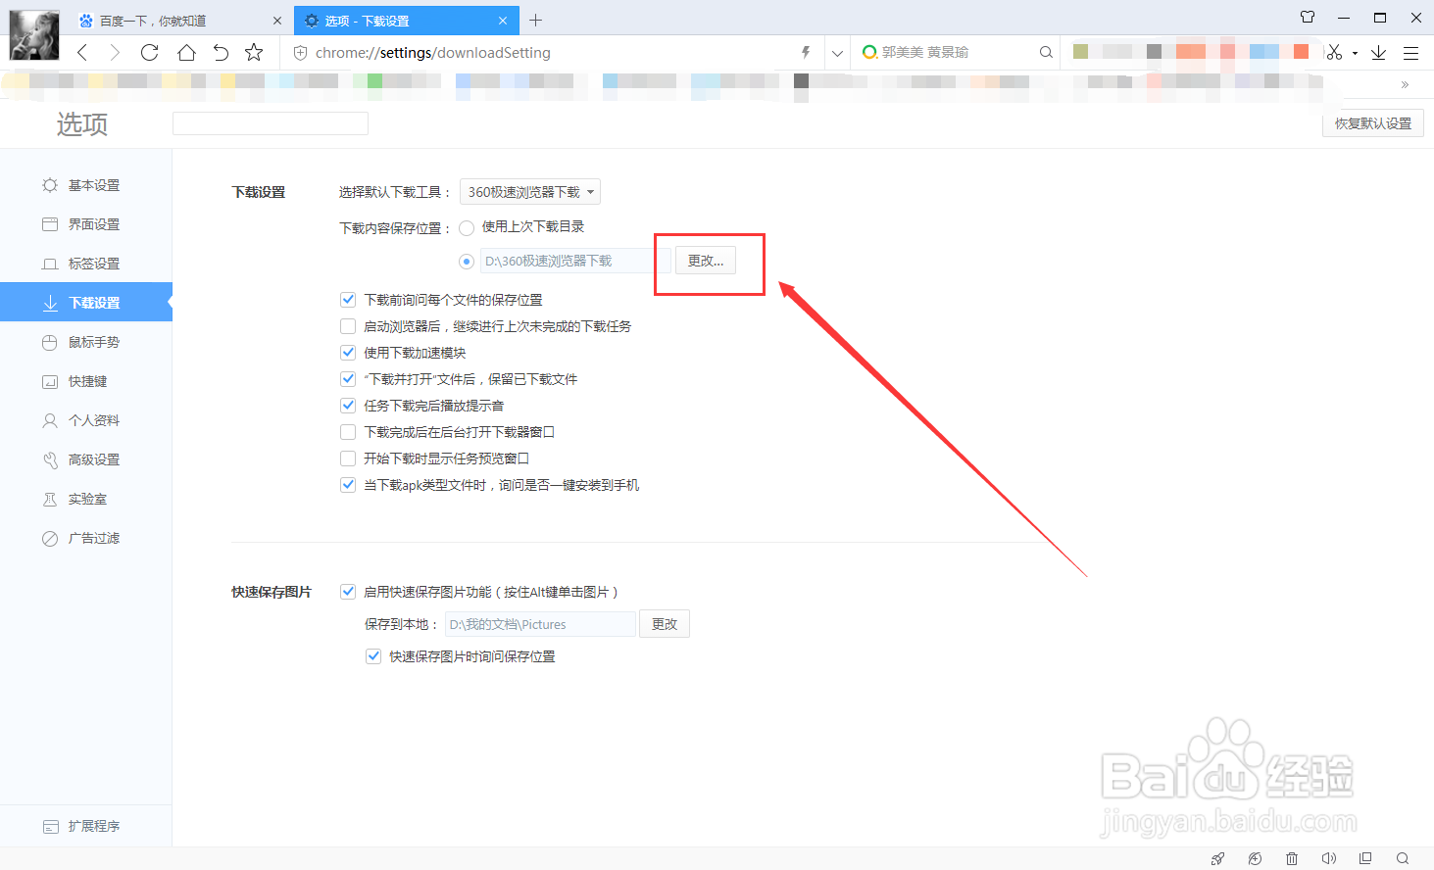This screenshot has width=1434, height=870.
Task: Click the D:\360极速浏览器下载 path field
Action: coord(575,261)
